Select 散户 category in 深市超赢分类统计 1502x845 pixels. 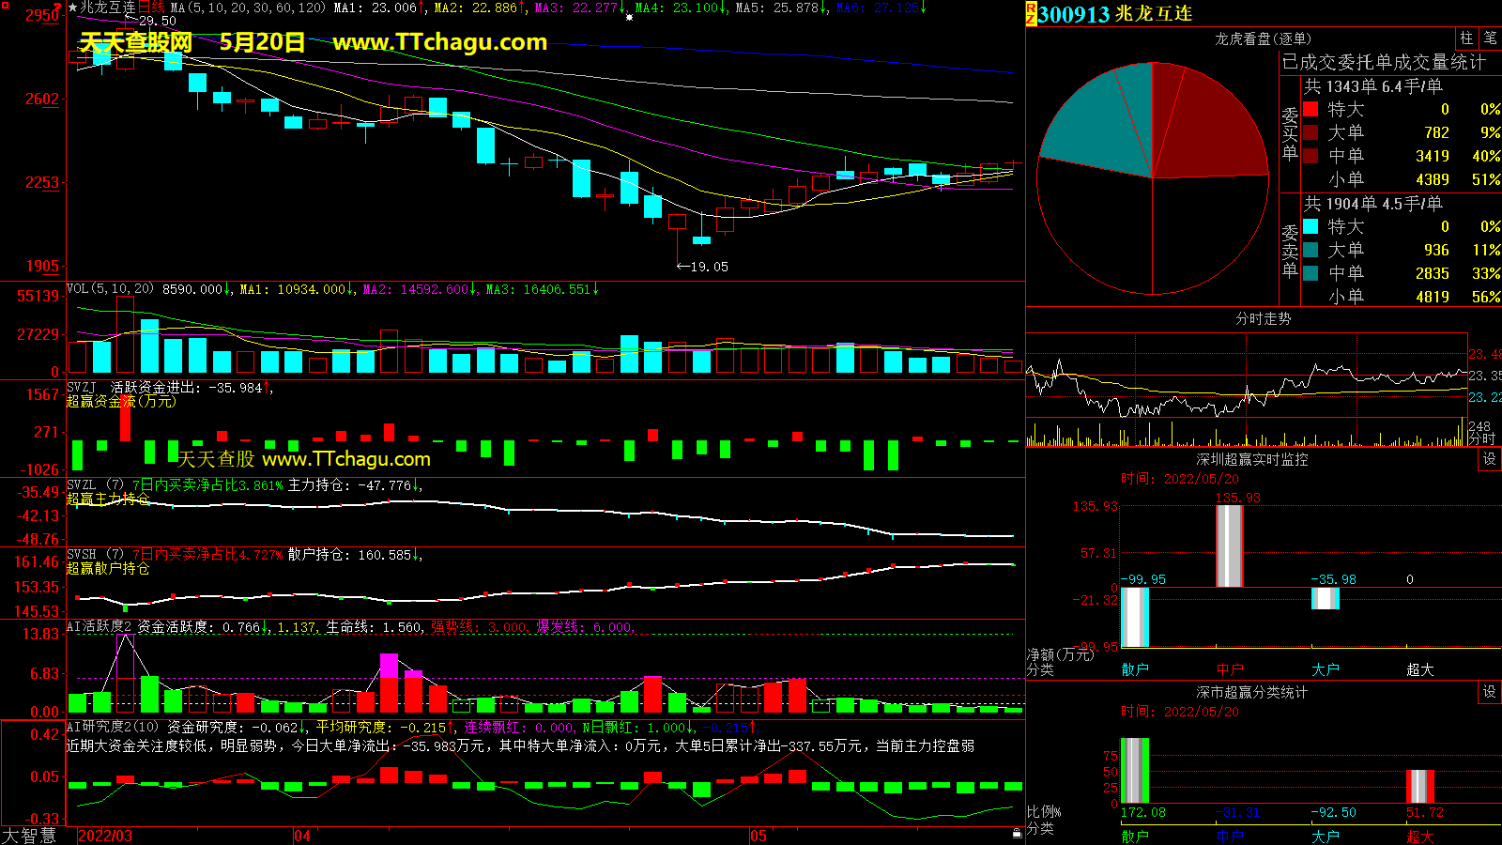(x=1135, y=836)
